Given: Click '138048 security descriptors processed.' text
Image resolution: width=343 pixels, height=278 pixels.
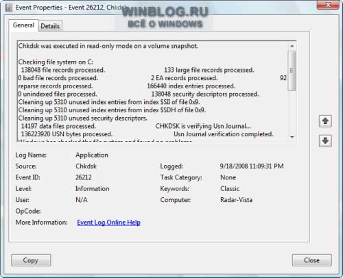Looking at the screenshot, I should pos(205,94).
